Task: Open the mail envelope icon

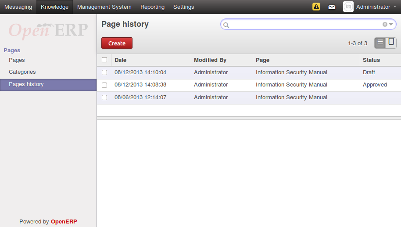Action: [x=332, y=7]
